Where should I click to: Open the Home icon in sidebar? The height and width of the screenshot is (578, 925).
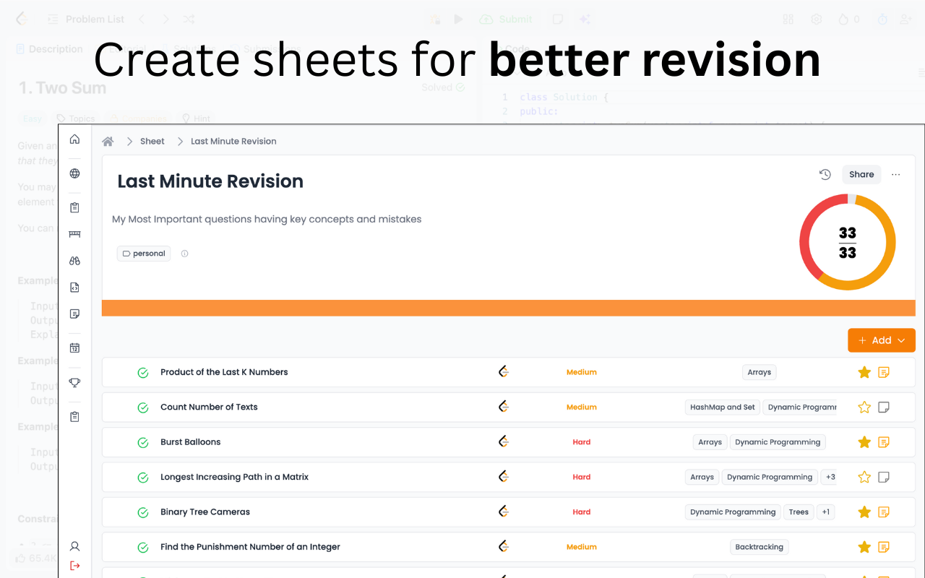pyautogui.click(x=74, y=139)
